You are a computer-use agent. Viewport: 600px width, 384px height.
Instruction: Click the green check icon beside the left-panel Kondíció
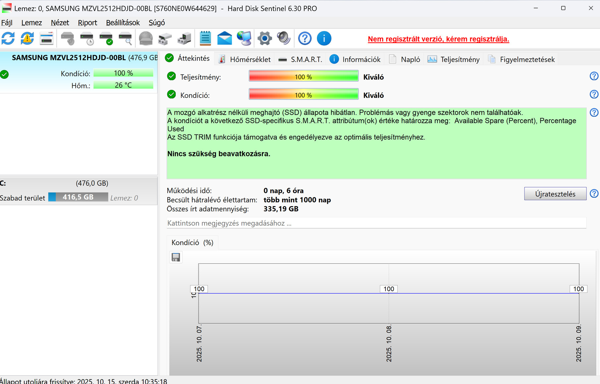[4, 74]
